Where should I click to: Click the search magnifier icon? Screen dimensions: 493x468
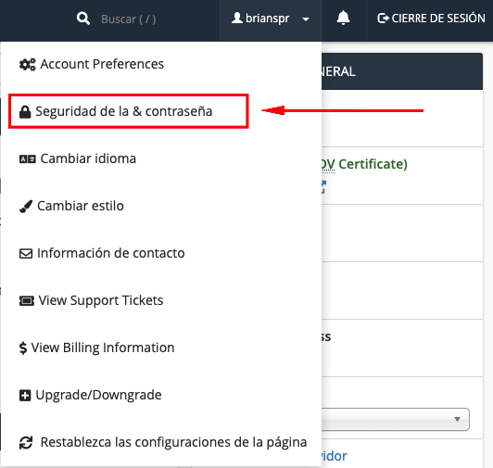coord(83,19)
